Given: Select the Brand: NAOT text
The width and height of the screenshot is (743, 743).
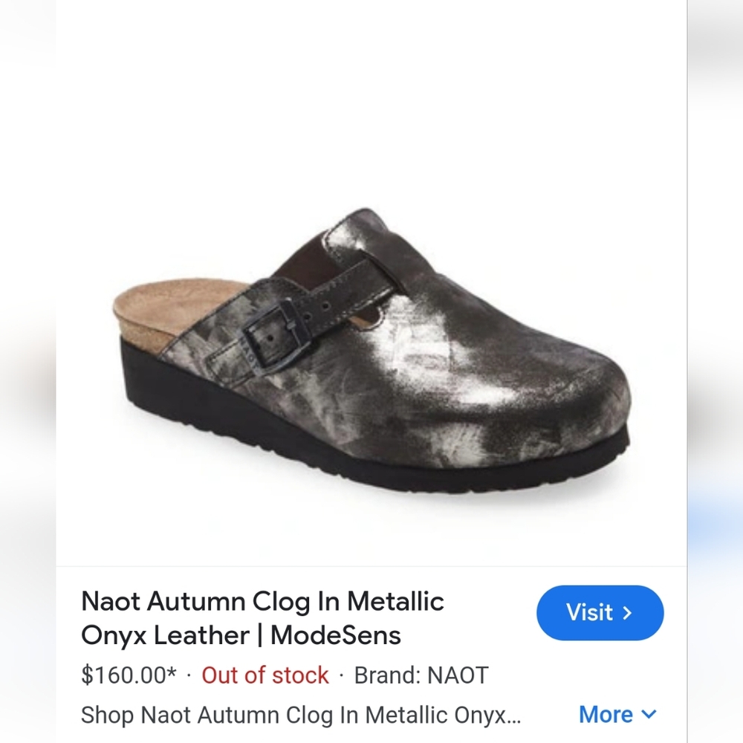Looking at the screenshot, I should [x=421, y=675].
